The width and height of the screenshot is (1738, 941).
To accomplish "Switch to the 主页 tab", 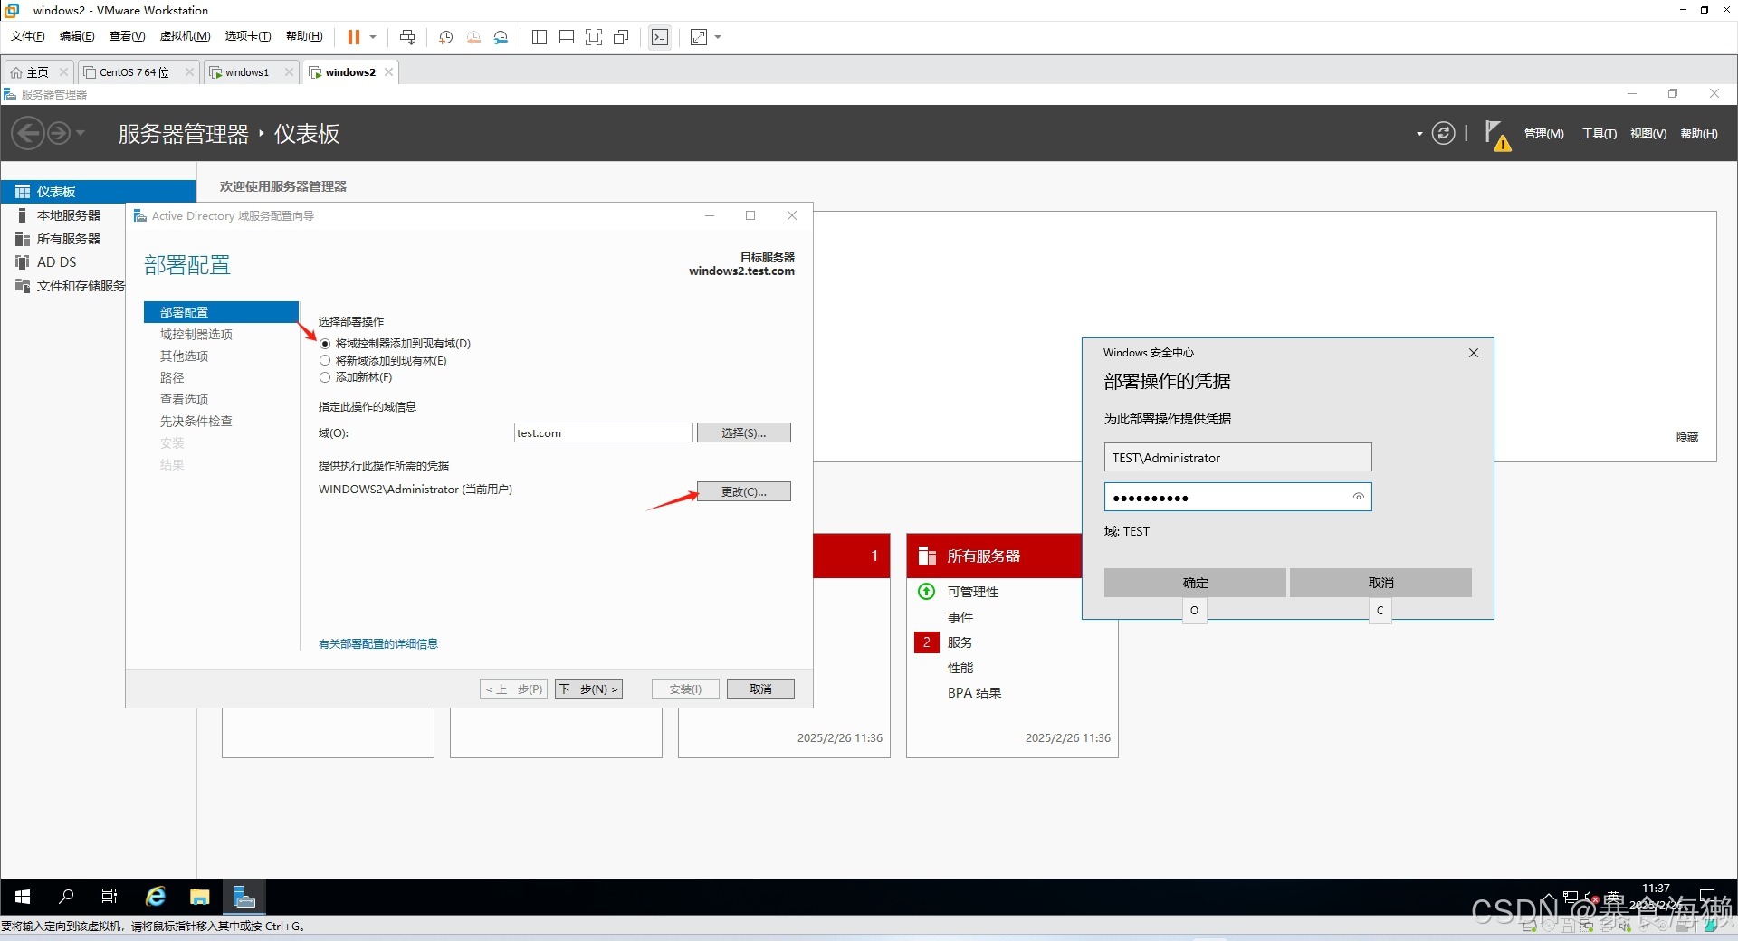I will click(x=37, y=72).
